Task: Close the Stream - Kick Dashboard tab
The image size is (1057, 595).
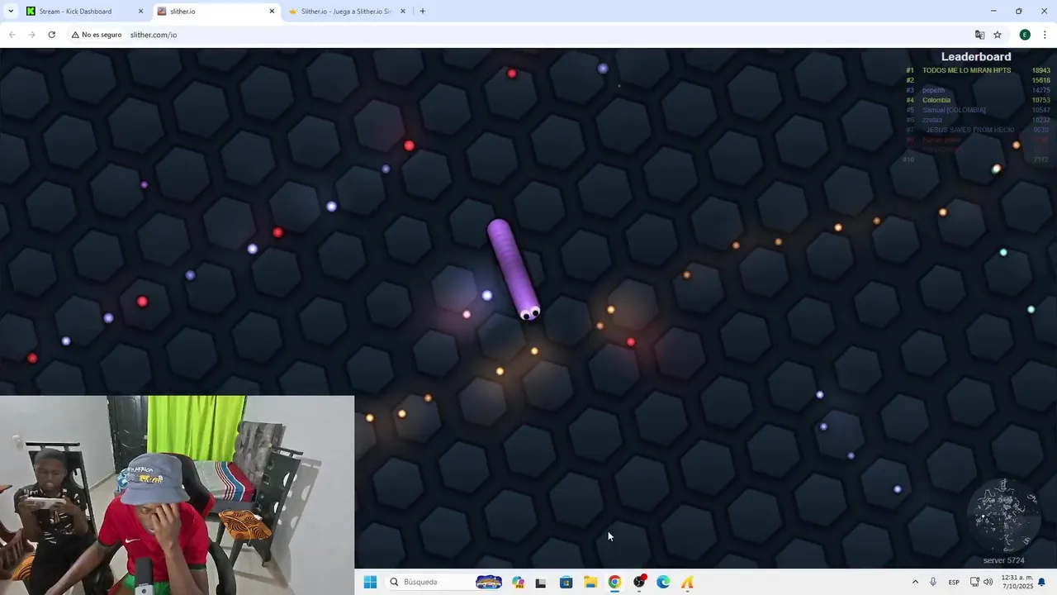Action: pos(140,12)
